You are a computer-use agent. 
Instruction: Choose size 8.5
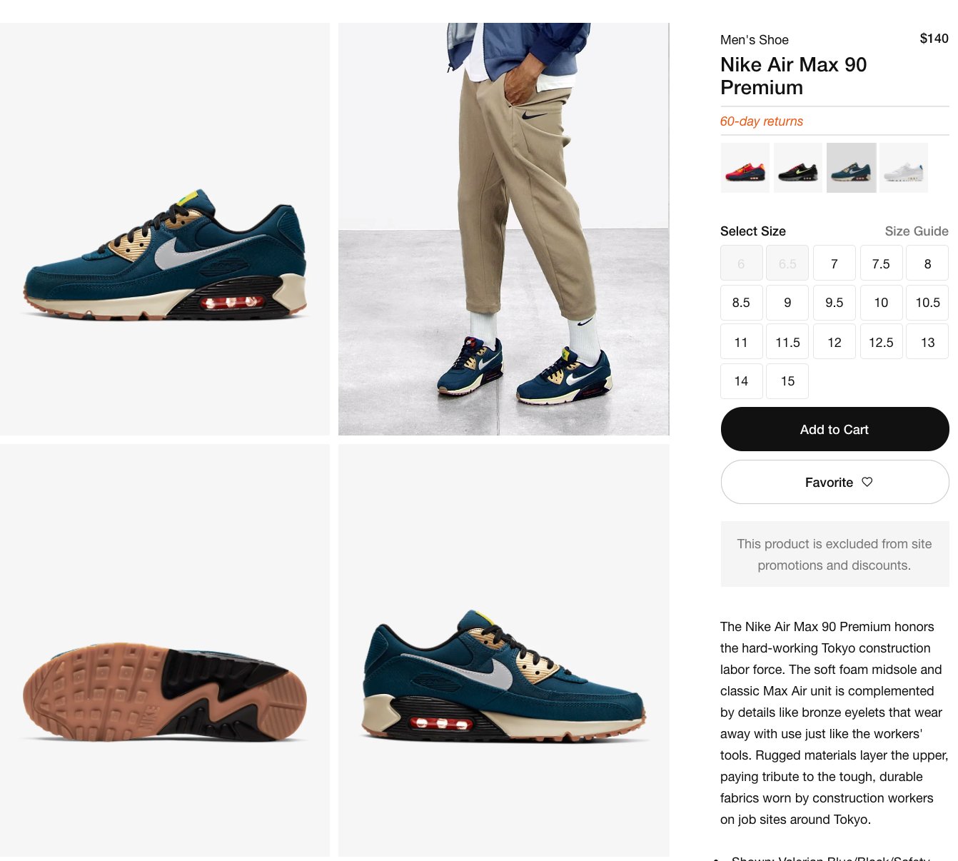pyautogui.click(x=741, y=302)
